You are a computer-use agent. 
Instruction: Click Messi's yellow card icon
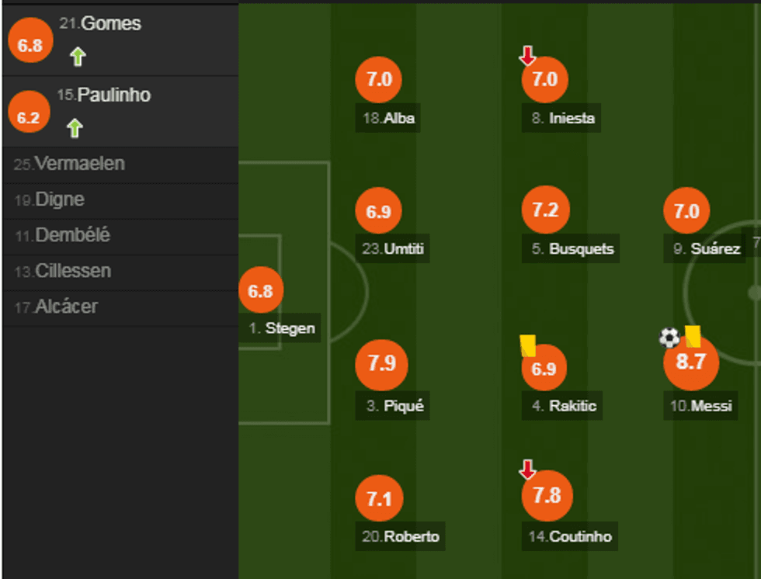click(693, 336)
